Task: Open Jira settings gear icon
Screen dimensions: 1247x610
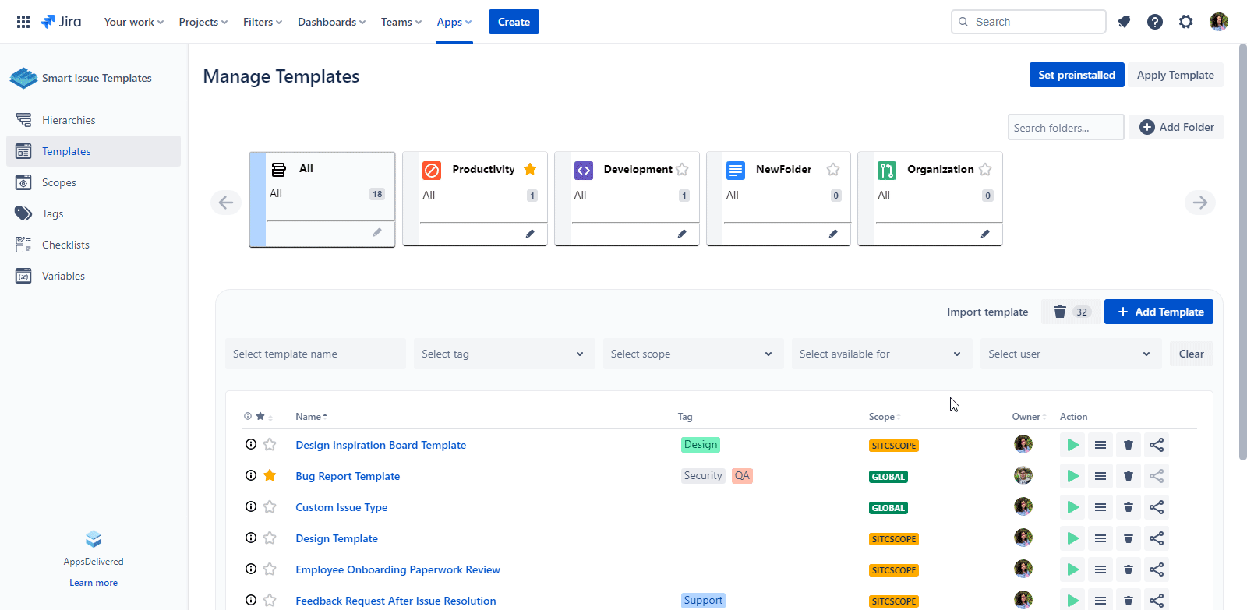Action: point(1185,22)
